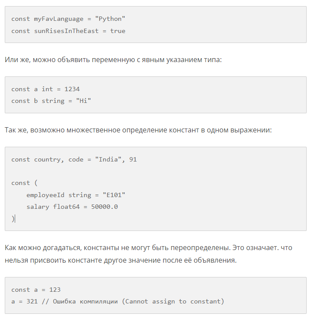Click the 1234 number literal
Image resolution: width=314 pixels, height=323 pixels.
point(72,89)
